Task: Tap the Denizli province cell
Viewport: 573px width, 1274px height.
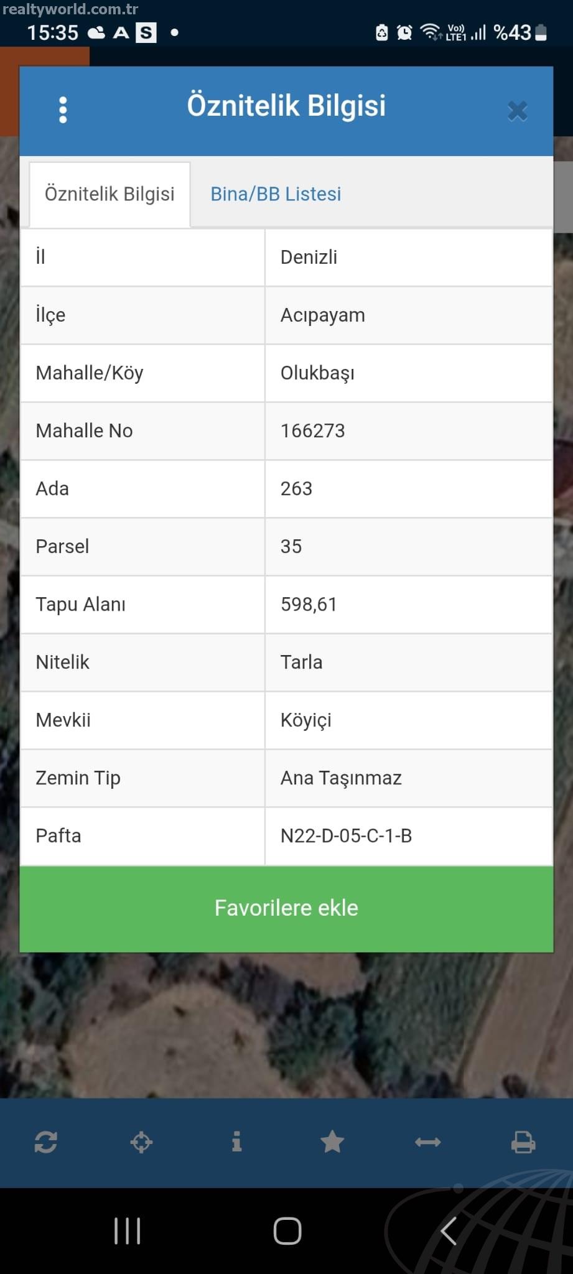Action: coord(309,257)
